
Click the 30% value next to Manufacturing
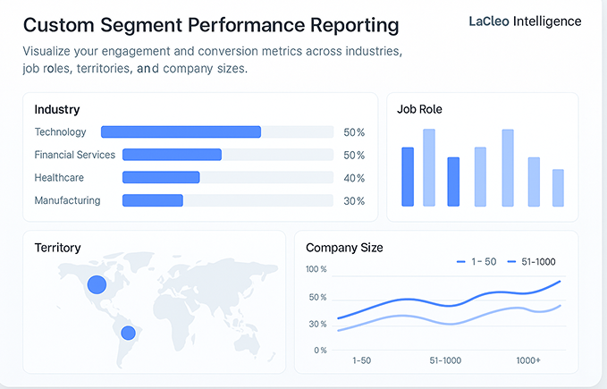click(354, 201)
